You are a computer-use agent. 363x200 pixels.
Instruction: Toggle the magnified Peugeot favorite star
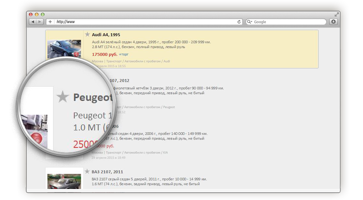tap(62, 97)
